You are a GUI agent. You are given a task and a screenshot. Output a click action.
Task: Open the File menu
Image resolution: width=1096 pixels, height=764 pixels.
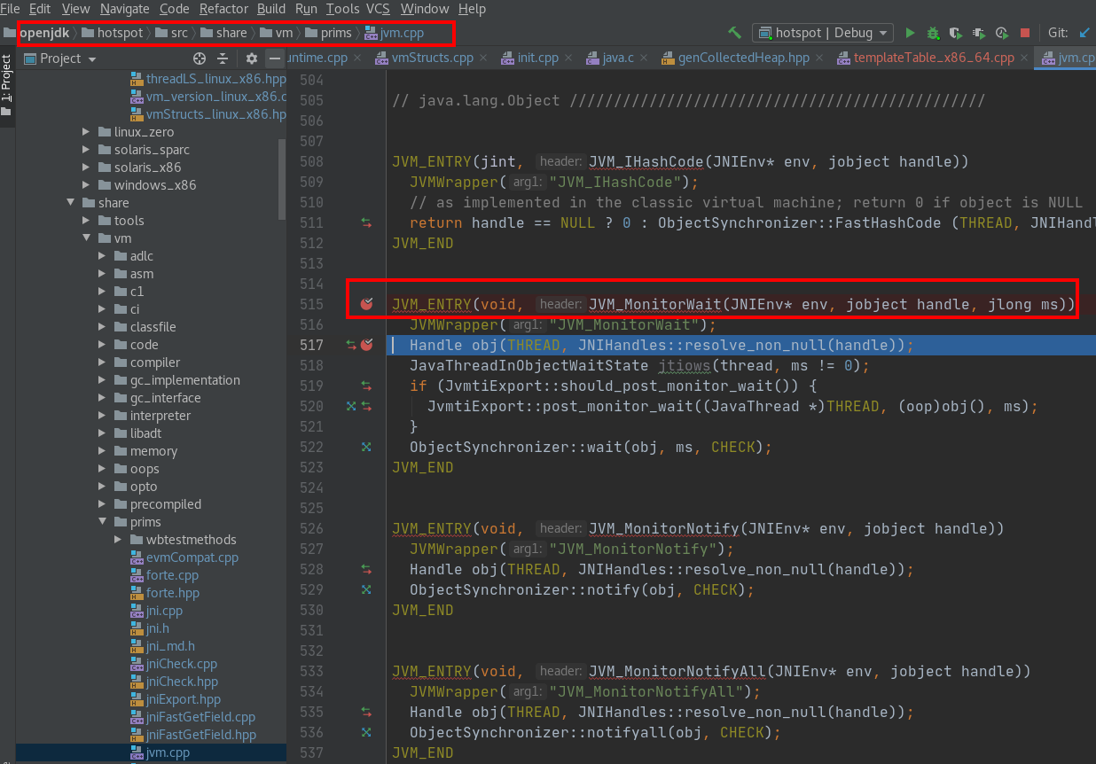pos(10,9)
